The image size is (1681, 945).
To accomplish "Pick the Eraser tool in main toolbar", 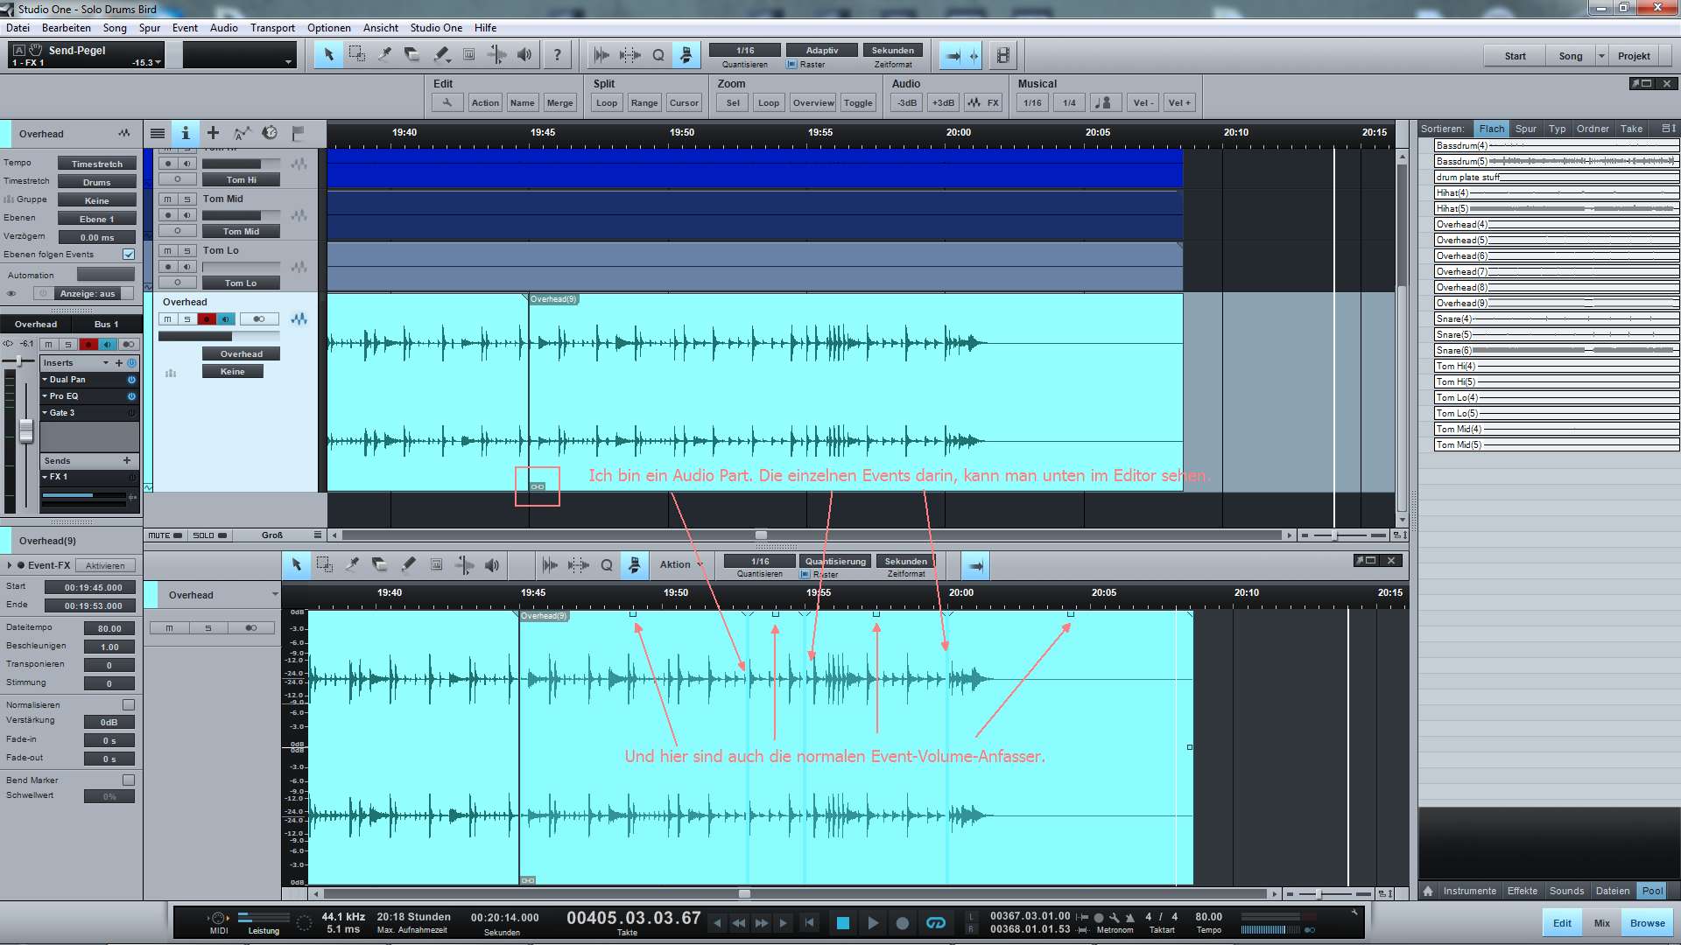I will click(412, 55).
